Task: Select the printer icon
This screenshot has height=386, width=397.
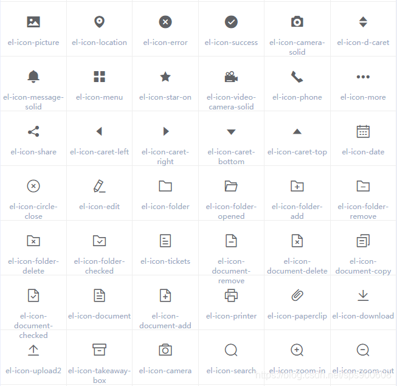Action: click(231, 295)
